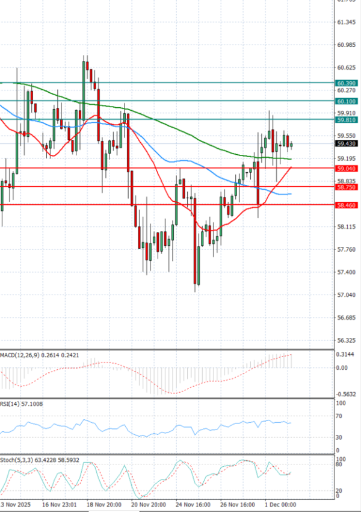Click the Stoch(5,3,3) indicator label
Viewport: 361px width, 512px height.
[x=18, y=460]
